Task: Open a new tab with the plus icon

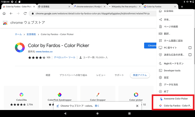Action: pyautogui.click(x=182, y=7)
